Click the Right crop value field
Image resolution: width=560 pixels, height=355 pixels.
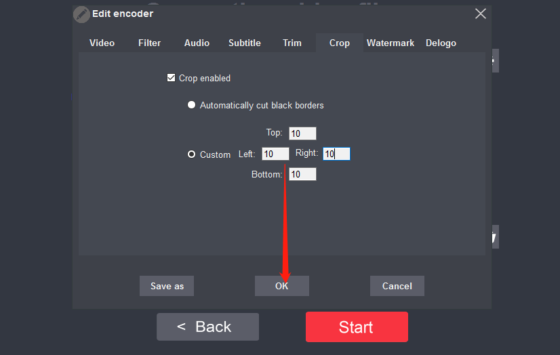tap(336, 154)
